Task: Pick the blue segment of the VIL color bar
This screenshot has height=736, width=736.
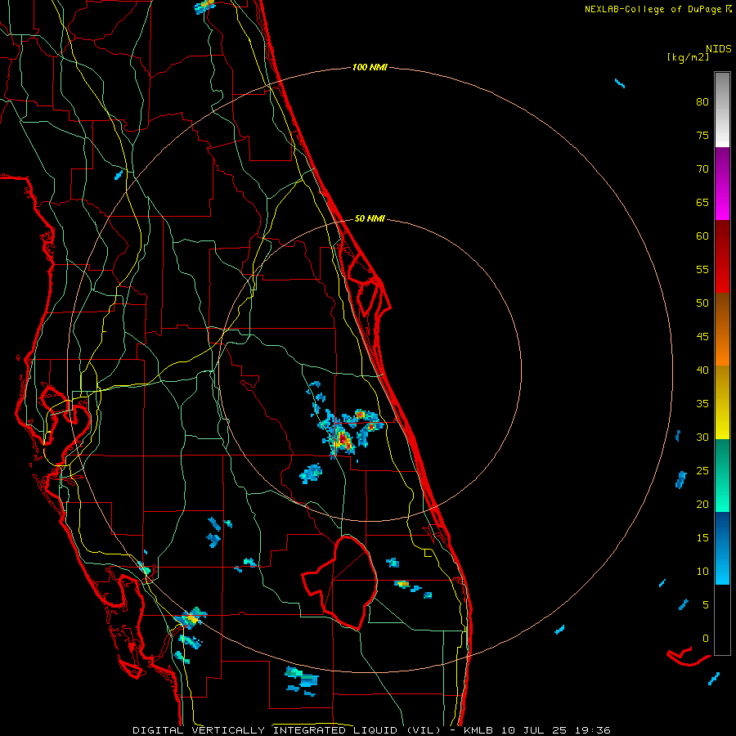Action: point(722,548)
